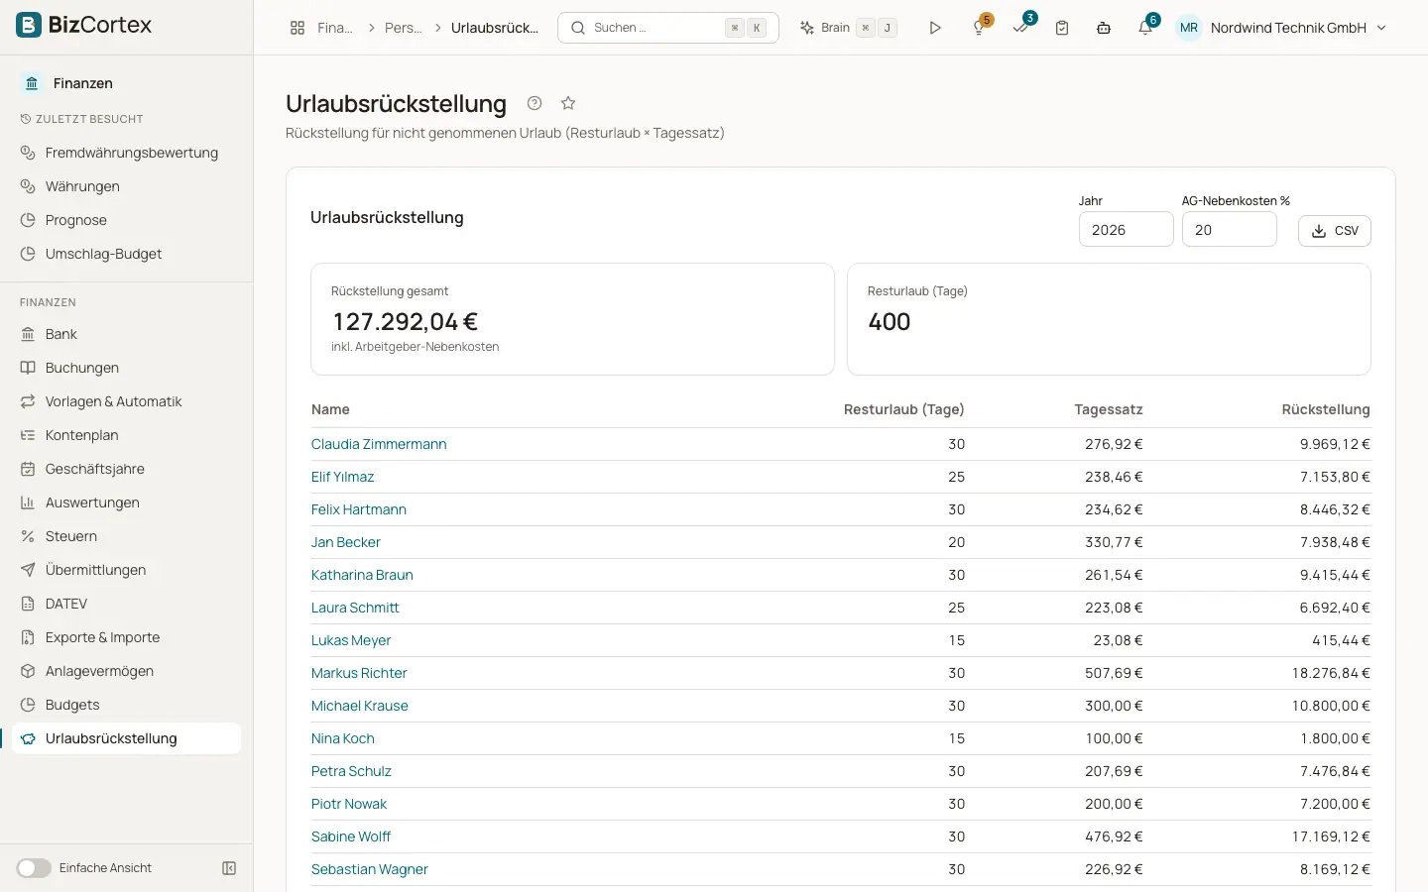Open Sabine Wolff's employee link

pyautogui.click(x=351, y=836)
